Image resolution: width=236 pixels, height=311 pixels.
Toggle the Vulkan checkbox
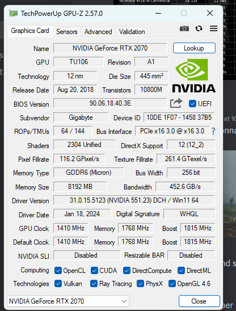click(58, 284)
